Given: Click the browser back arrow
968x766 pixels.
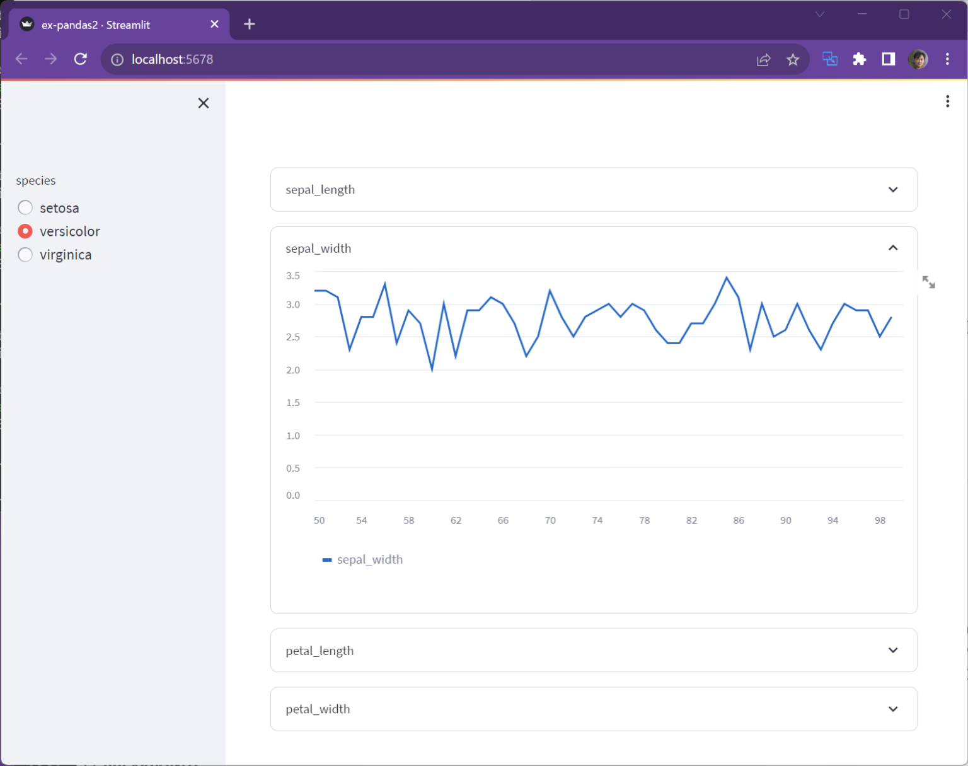Looking at the screenshot, I should pos(21,59).
